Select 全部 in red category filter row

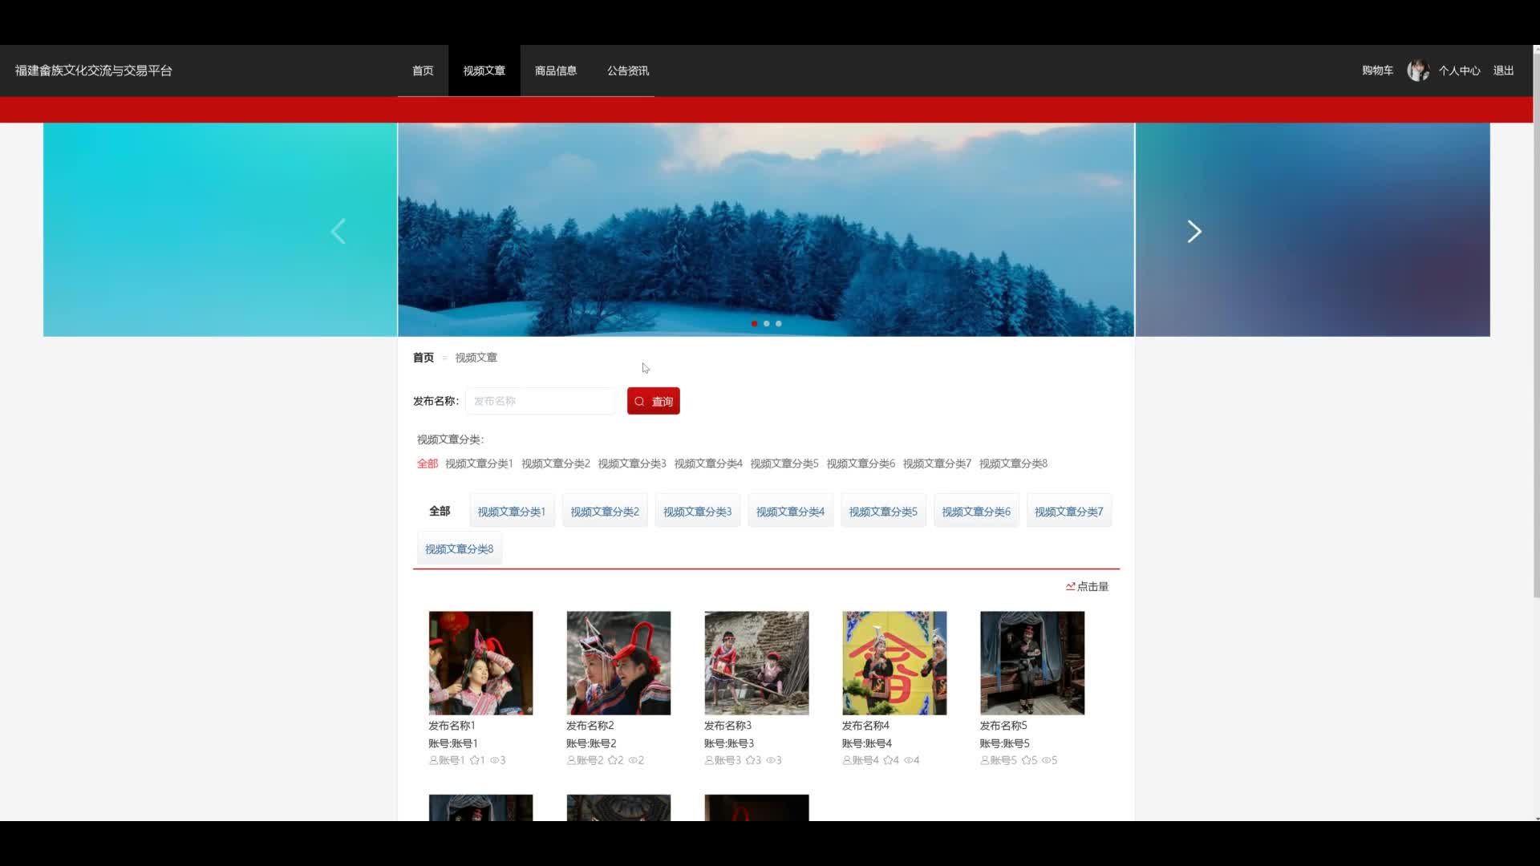click(427, 463)
